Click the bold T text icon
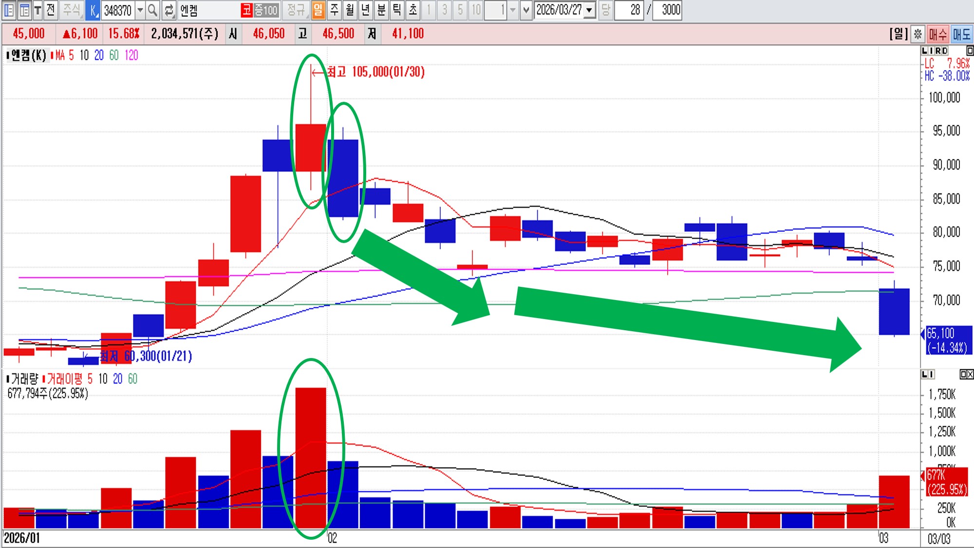 37,10
